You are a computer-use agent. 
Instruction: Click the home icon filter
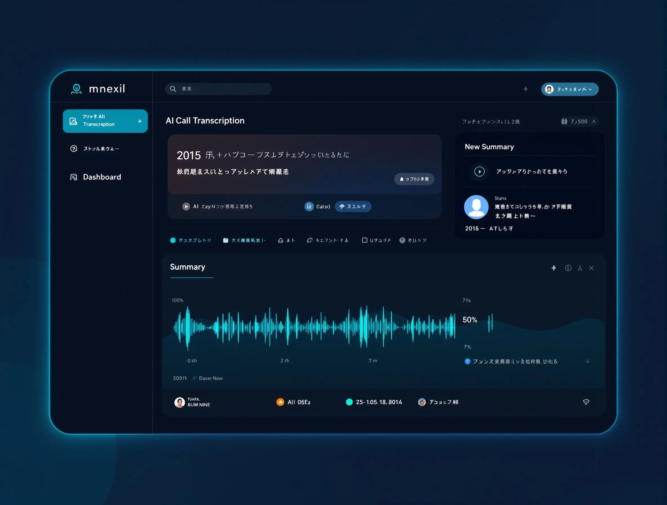281,240
